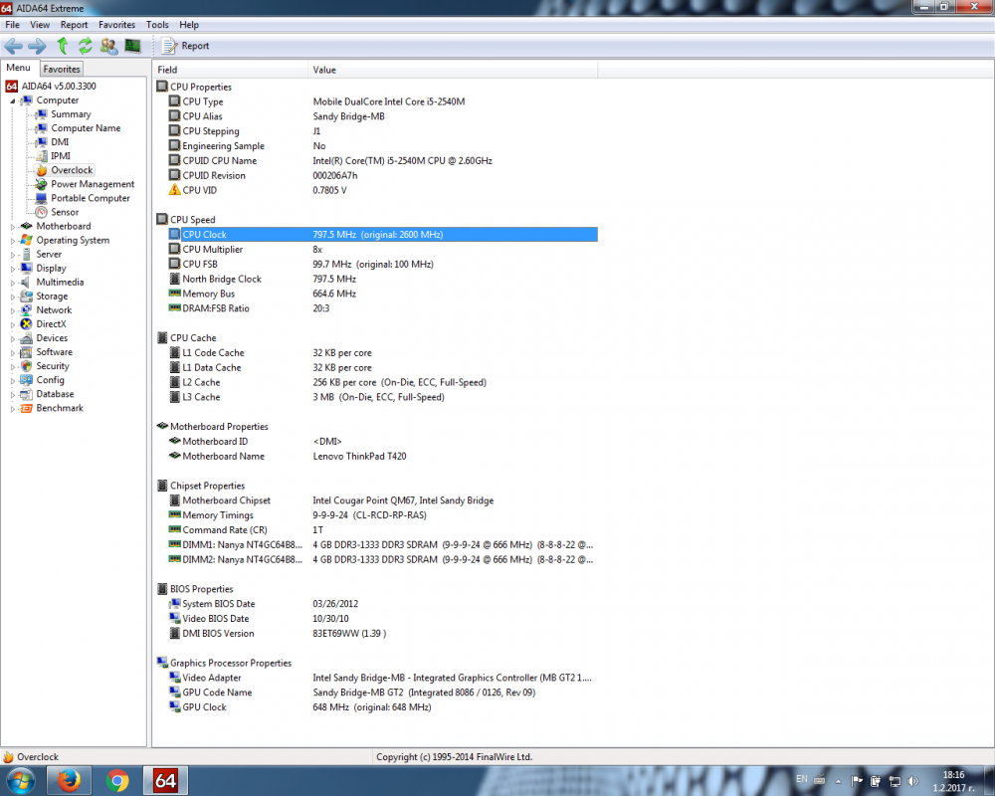This screenshot has width=995, height=796.
Task: Switch to the Favorites tab
Action: pyautogui.click(x=62, y=69)
